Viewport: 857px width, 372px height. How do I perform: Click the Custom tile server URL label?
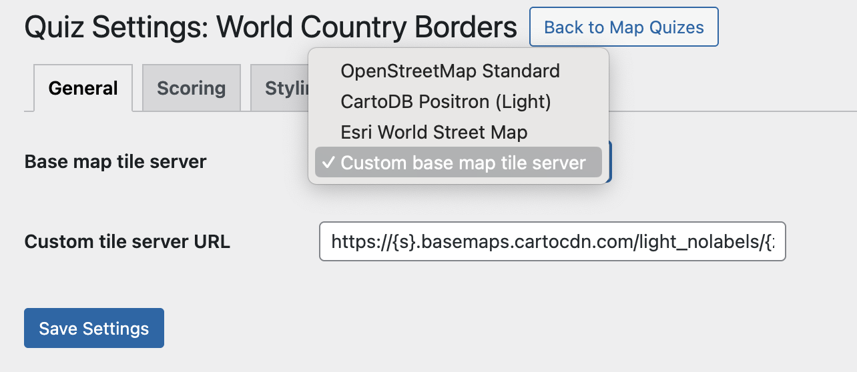coord(127,241)
